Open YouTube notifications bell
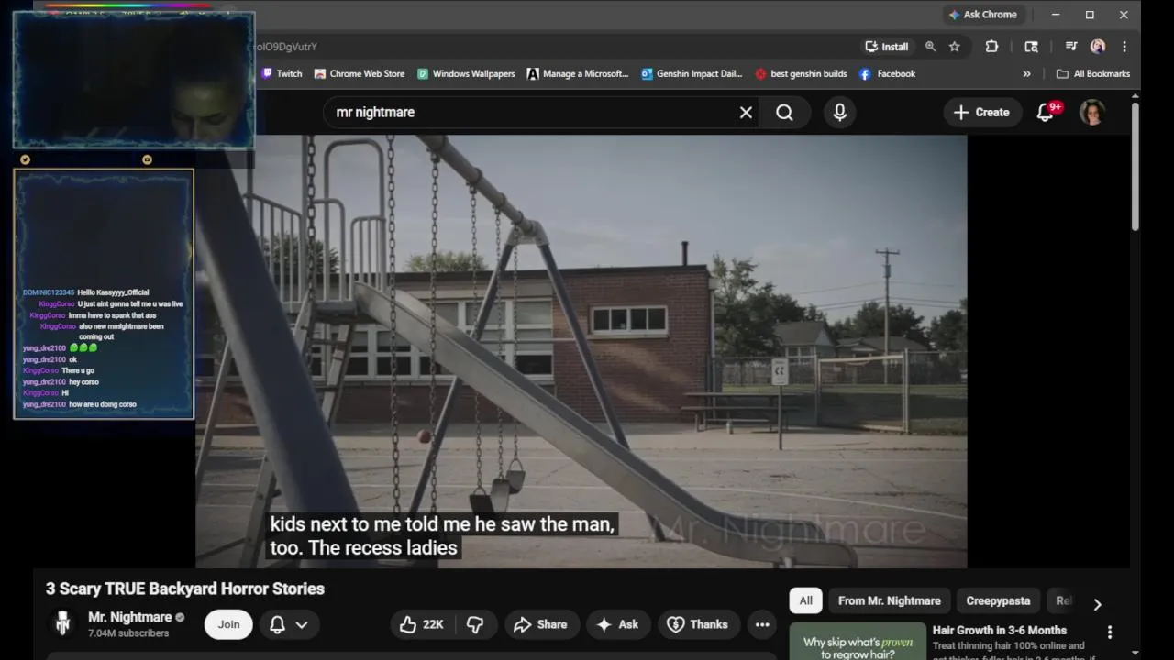The width and height of the screenshot is (1174, 660). tap(1046, 112)
